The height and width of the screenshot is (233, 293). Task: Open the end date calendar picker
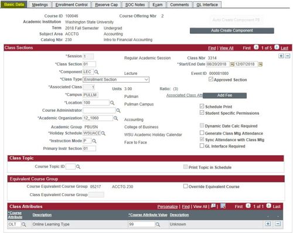coord(260,64)
